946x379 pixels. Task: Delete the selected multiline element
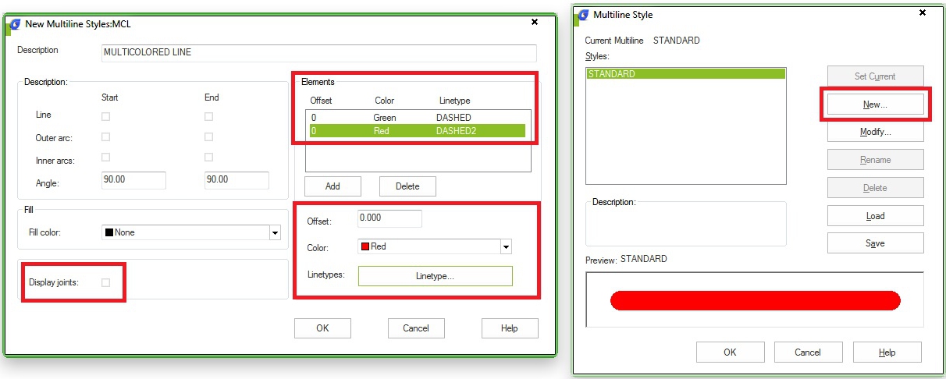click(x=407, y=186)
